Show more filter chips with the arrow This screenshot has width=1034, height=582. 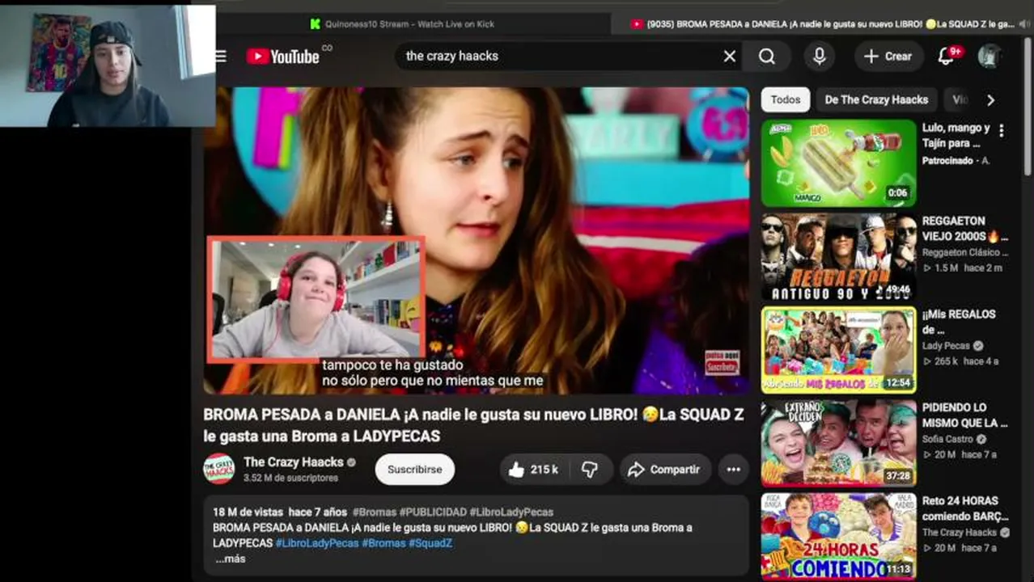tap(990, 99)
